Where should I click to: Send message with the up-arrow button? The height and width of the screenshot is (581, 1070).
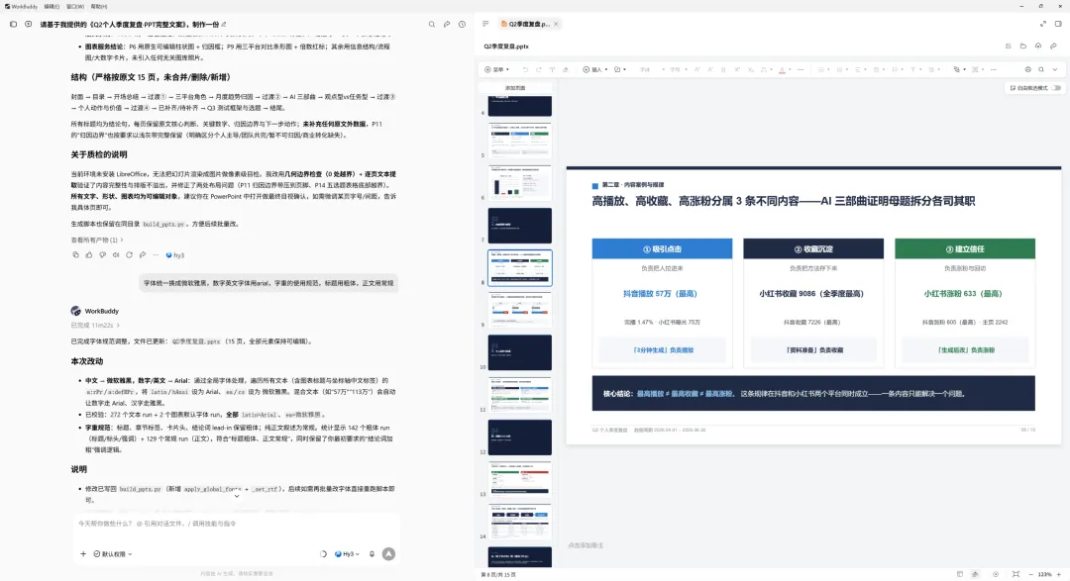[x=388, y=553]
